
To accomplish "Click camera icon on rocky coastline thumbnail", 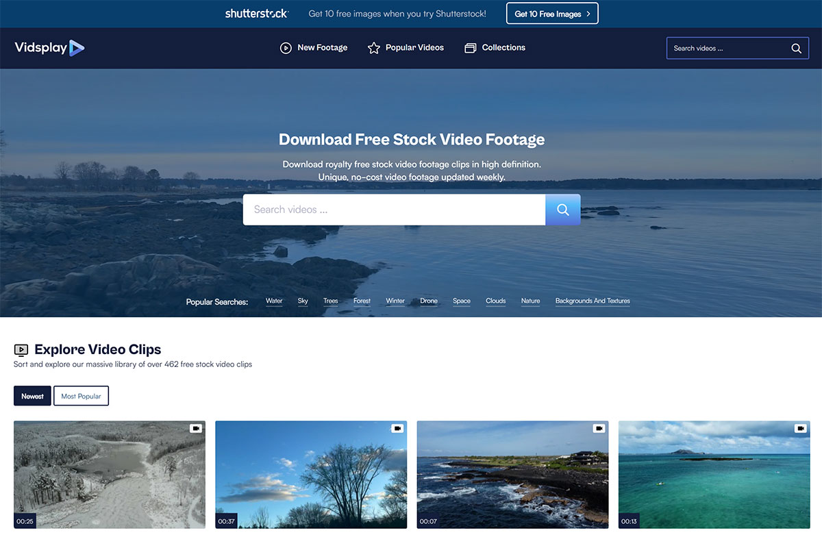I will tap(599, 428).
